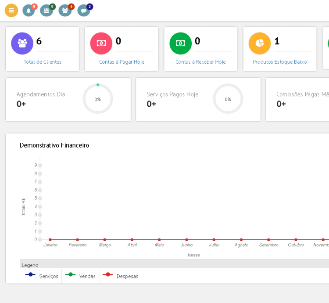This screenshot has height=303, width=329.
Task: Click the green Contas à Receber icon
Action: [x=180, y=43]
